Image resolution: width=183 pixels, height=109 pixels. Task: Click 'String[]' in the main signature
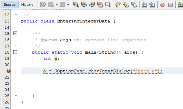[110, 52]
